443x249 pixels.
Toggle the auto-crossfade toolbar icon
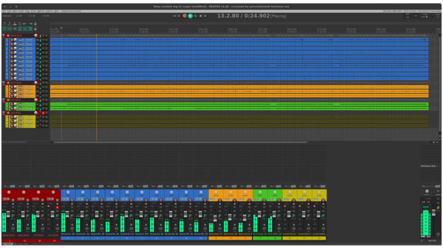click(4, 29)
